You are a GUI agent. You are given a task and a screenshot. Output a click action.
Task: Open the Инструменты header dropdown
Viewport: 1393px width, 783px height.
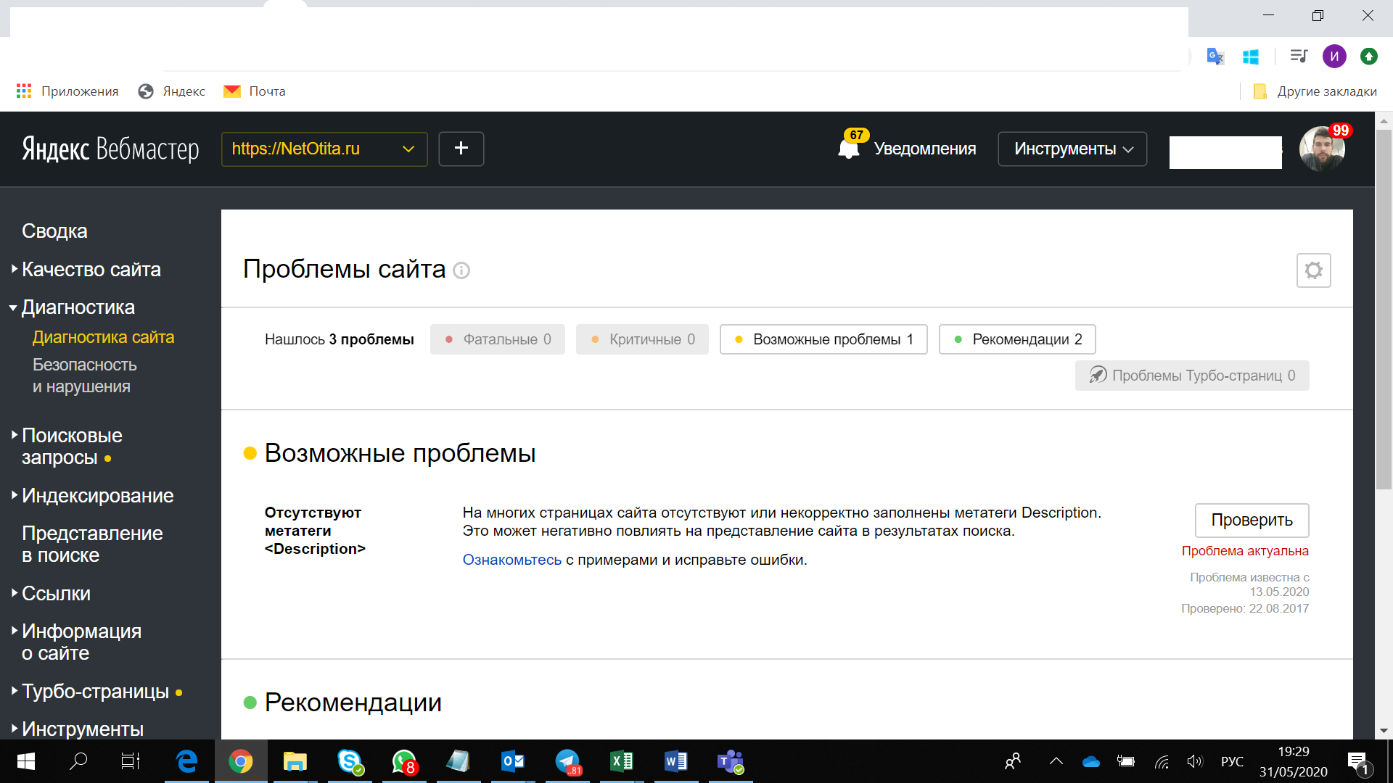pos(1072,149)
